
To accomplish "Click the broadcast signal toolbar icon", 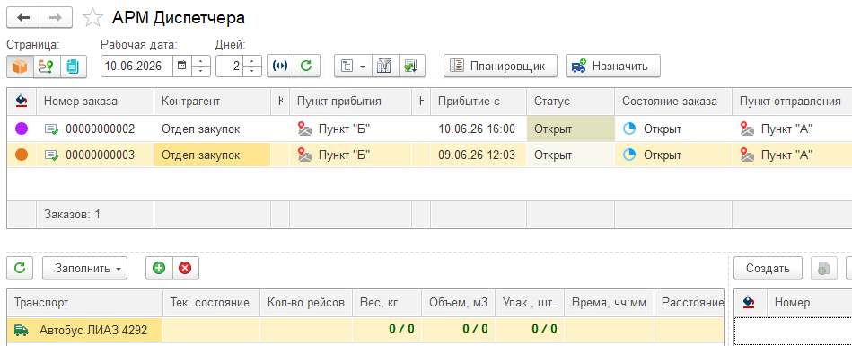I will [280, 67].
